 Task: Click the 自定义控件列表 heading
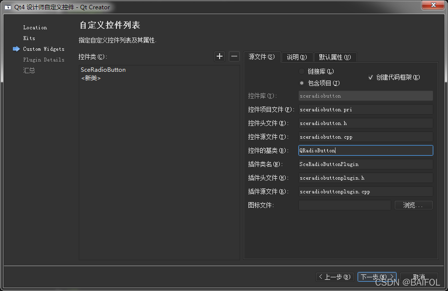(x=110, y=25)
